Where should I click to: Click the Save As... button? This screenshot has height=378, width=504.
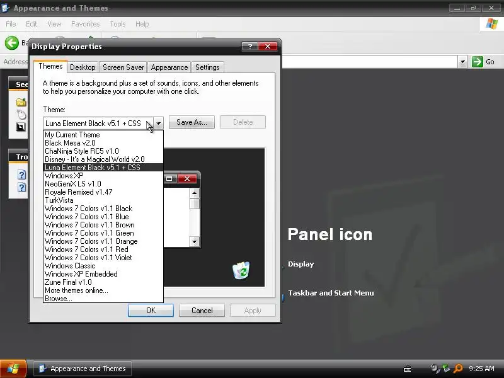[x=192, y=122]
